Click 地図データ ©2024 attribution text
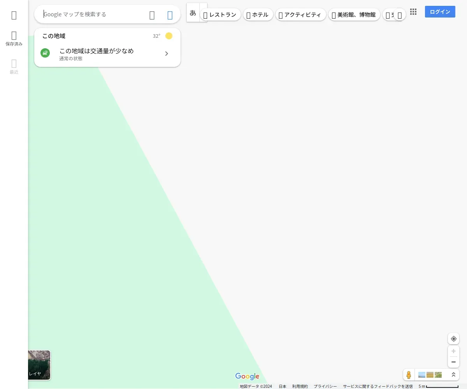This screenshot has height=389, width=467. coord(256,386)
